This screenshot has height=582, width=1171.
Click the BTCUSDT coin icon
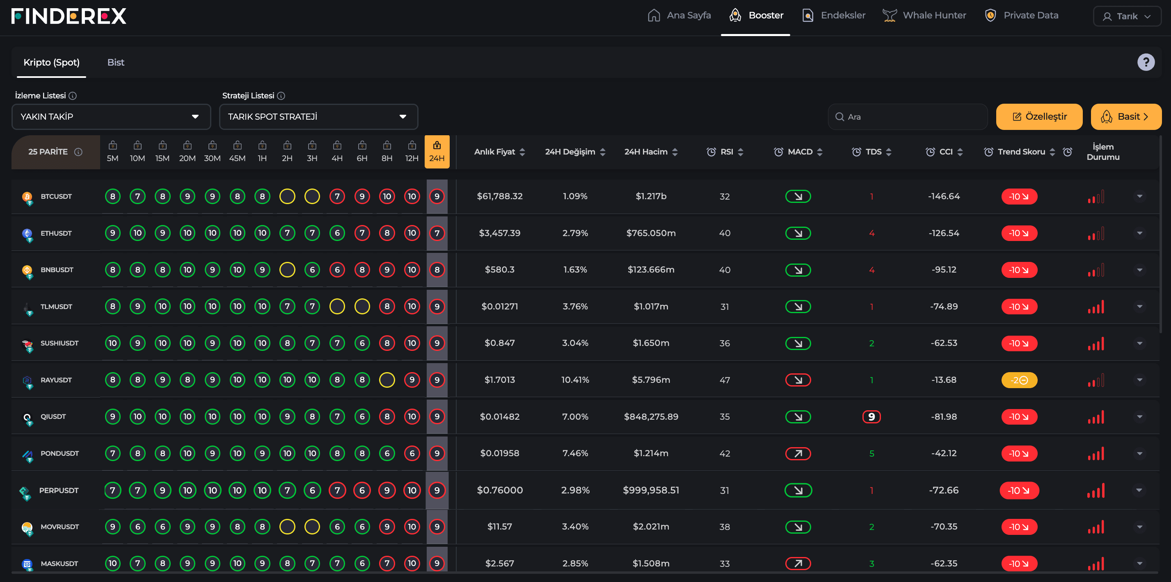[27, 197]
